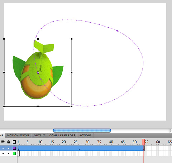Viewport: 172px width, 163px height.
Task: Switch to the Actions tab
Action: (85, 135)
